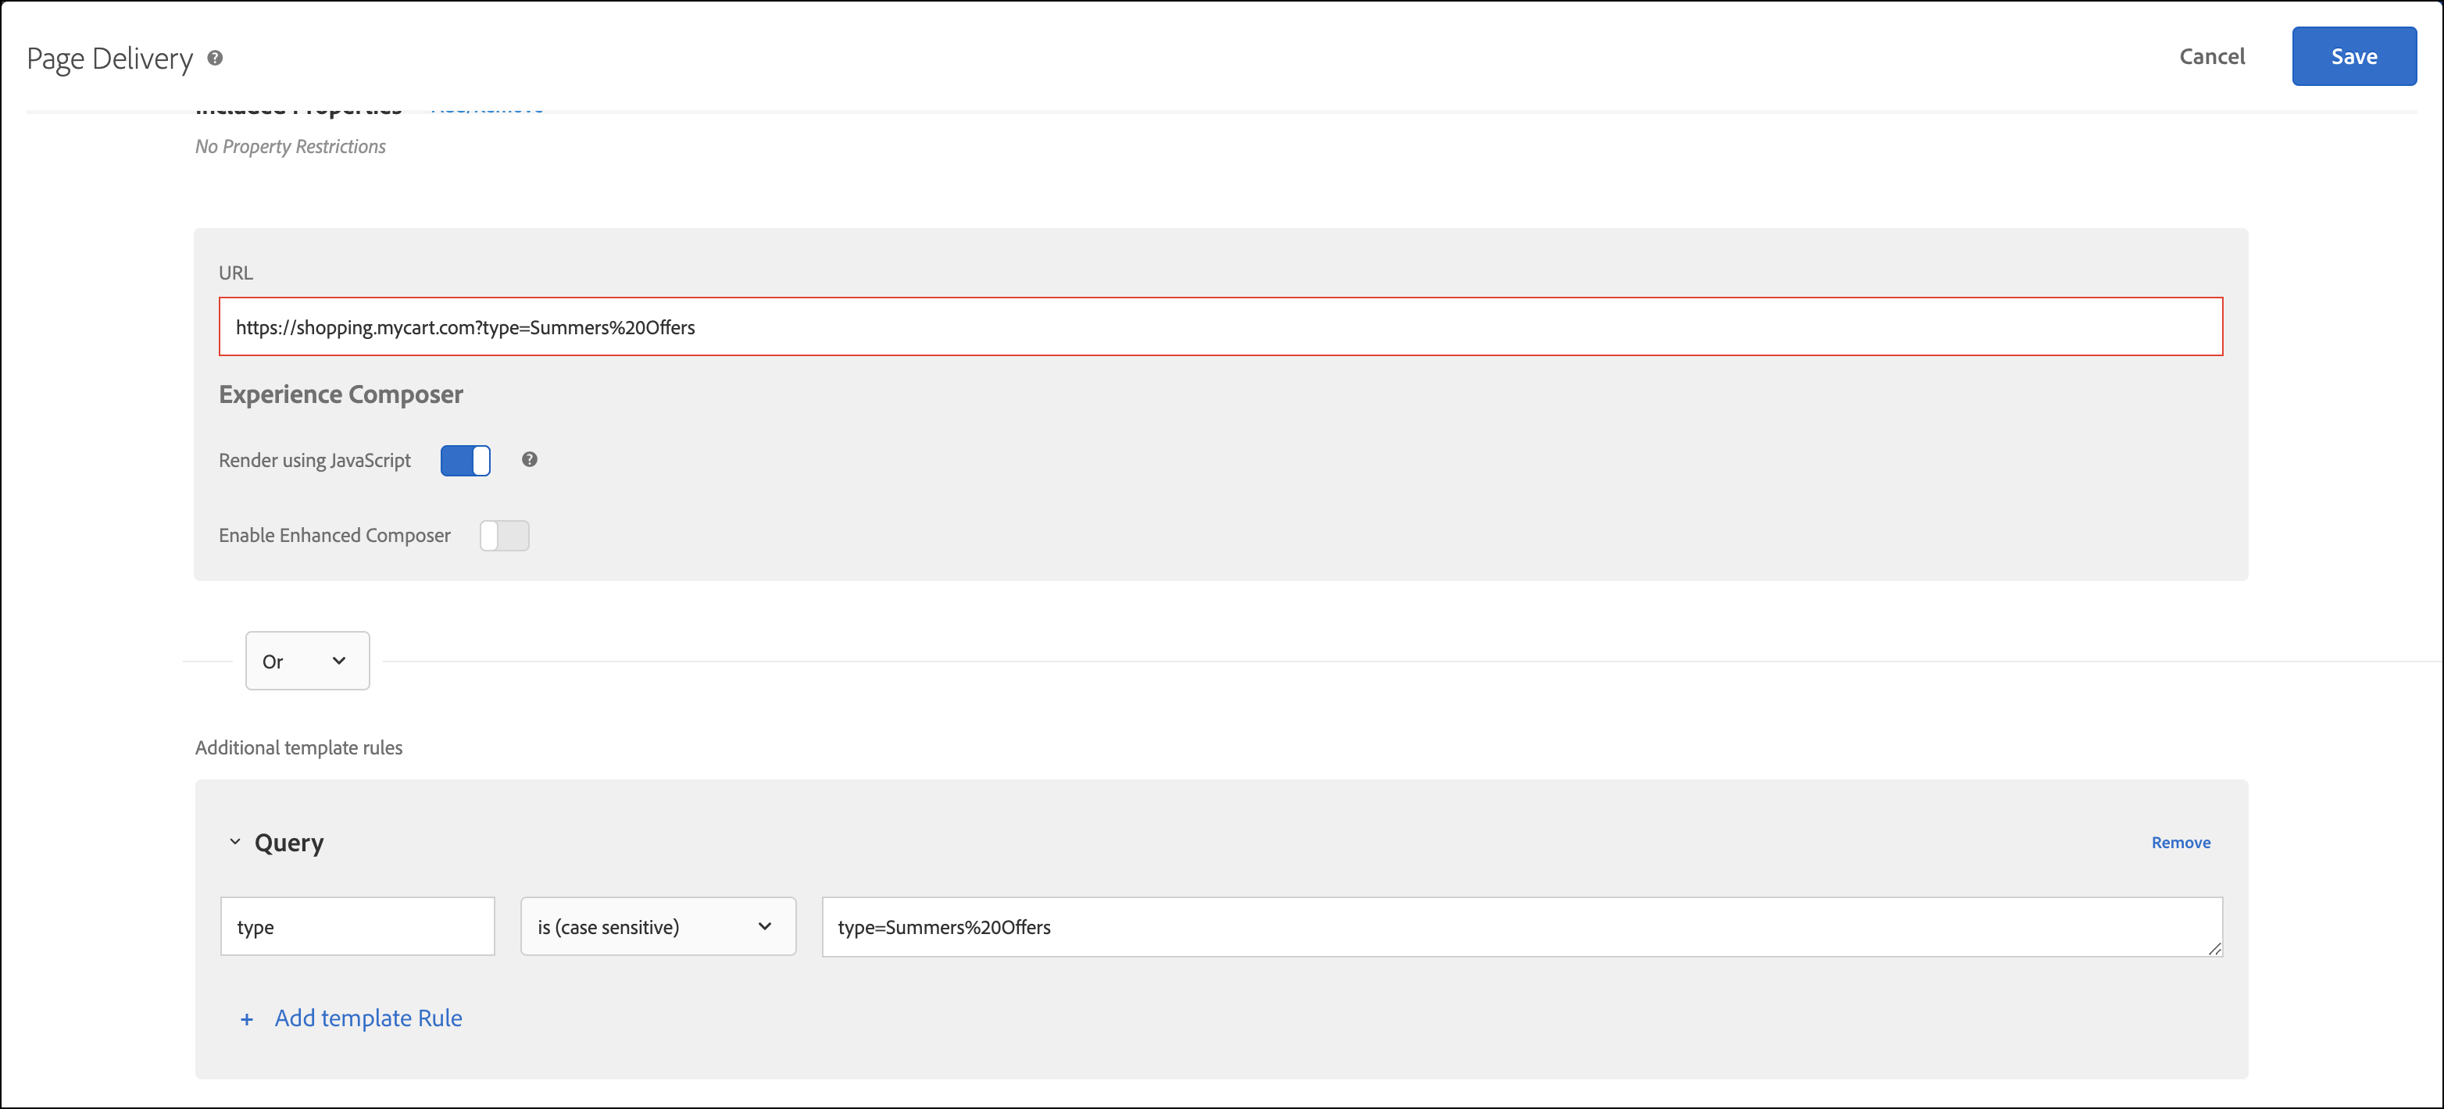
Task: Click the 'type' query parameter name field
Action: point(357,926)
